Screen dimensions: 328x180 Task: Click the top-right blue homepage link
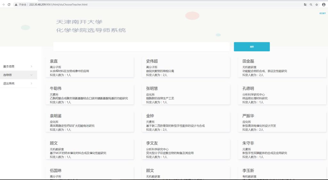[322, 13]
